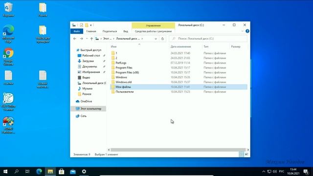
Task: Select Этот компьютер in navigation pane
Action: click(89, 109)
